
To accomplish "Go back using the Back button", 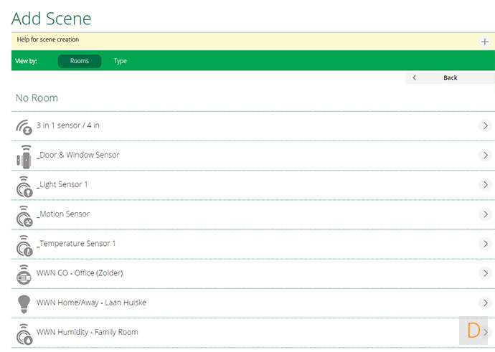I will [x=450, y=77].
